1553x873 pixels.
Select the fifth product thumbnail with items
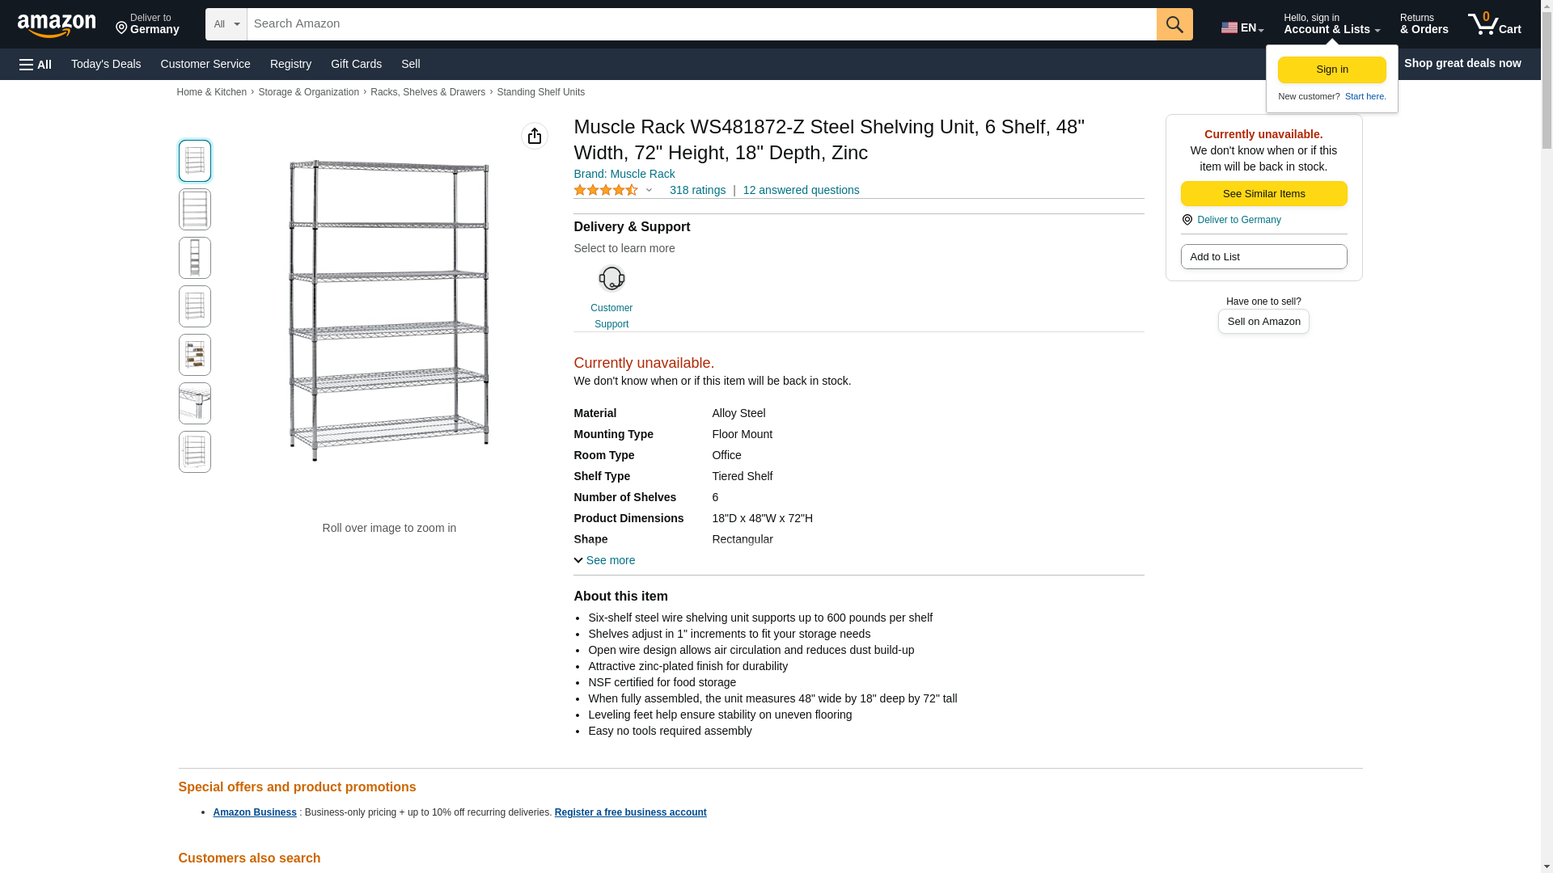click(195, 355)
